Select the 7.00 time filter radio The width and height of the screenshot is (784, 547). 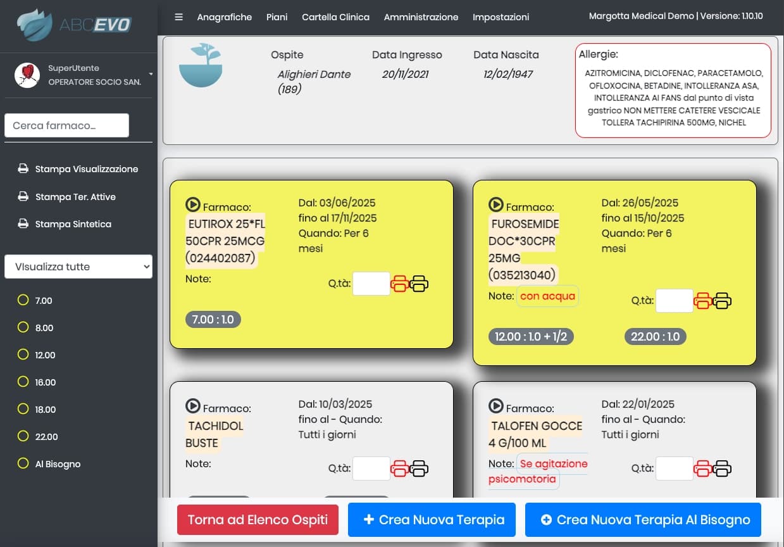click(23, 300)
